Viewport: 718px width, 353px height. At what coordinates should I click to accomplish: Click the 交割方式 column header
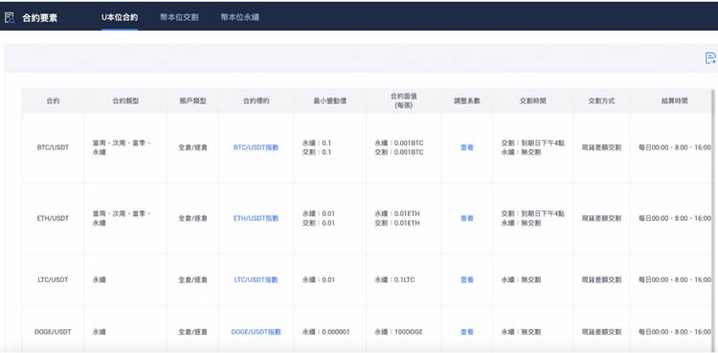(601, 100)
